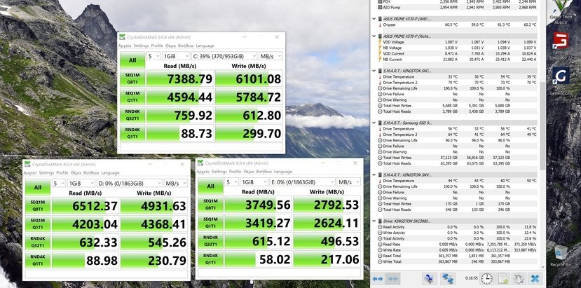This screenshot has height=288, width=581.
Task: Open Αρχείο menu in C: drive CrystalDiskMark
Action: click(125, 46)
